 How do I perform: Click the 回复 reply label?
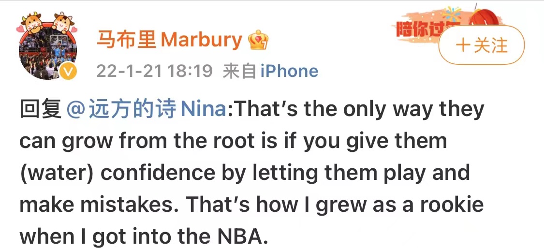pos(41,109)
